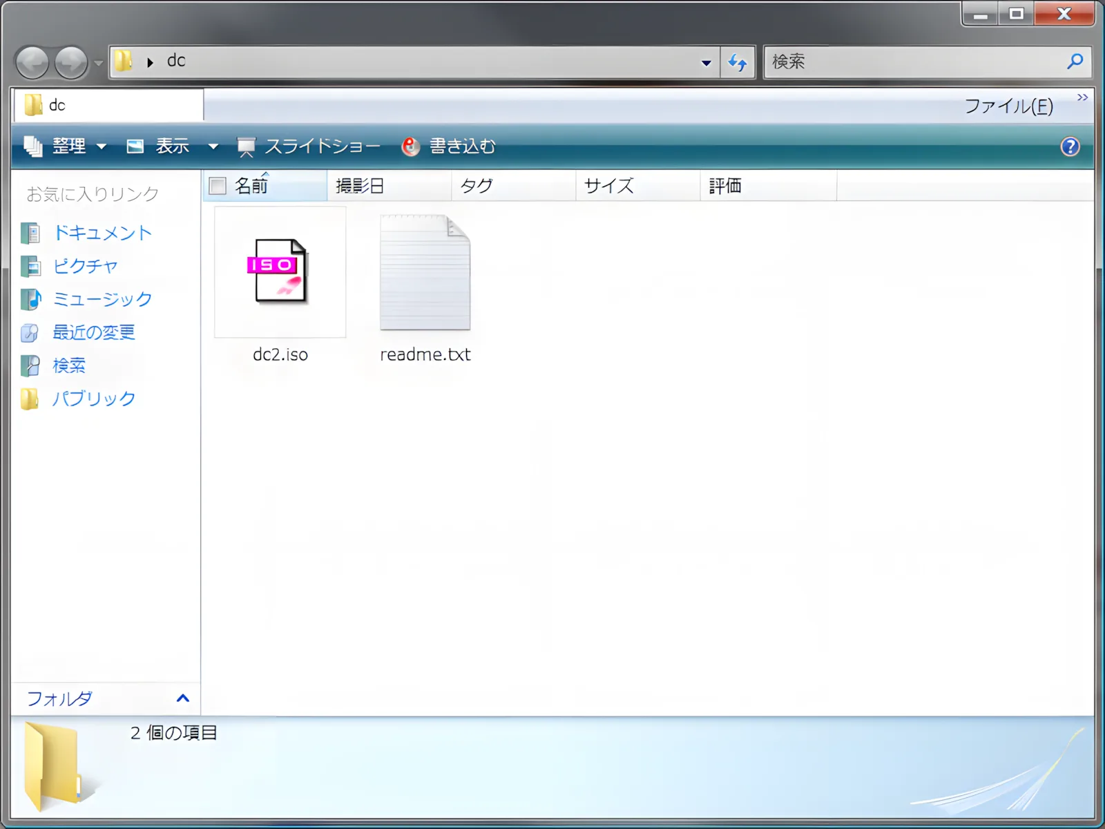Open Help via the question mark icon
Screen dimensions: 1105x829
[1070, 146]
